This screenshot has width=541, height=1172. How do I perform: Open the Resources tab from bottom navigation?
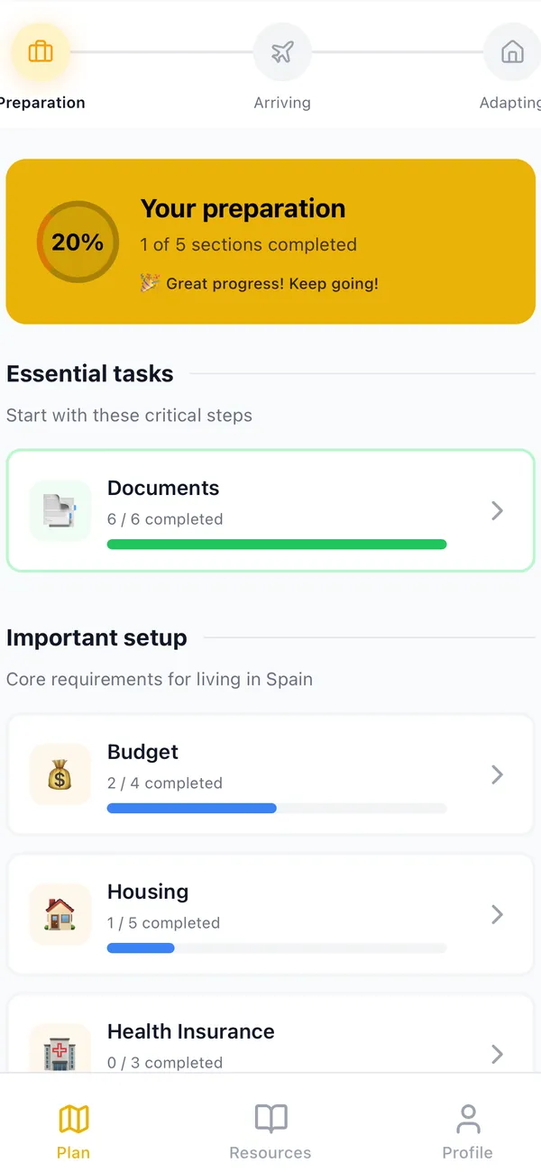click(x=270, y=1129)
